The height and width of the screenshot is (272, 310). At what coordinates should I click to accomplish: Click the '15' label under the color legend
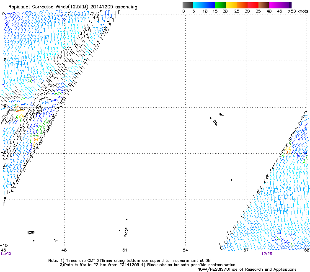click(215, 11)
